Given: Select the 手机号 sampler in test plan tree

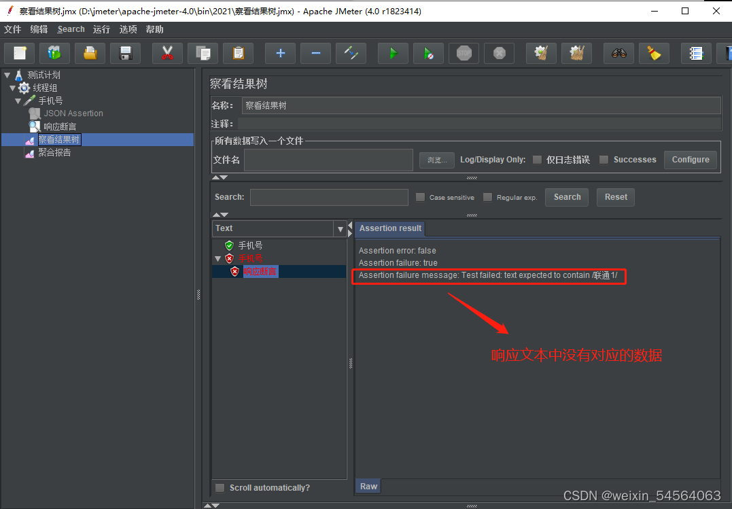Looking at the screenshot, I should 50,101.
